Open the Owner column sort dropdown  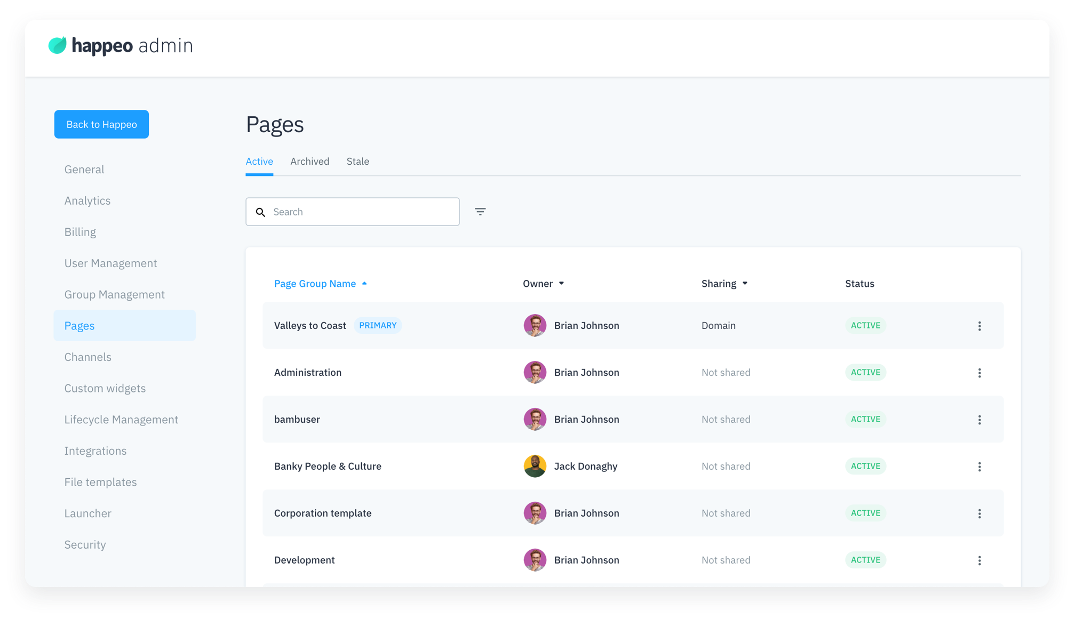[562, 283]
